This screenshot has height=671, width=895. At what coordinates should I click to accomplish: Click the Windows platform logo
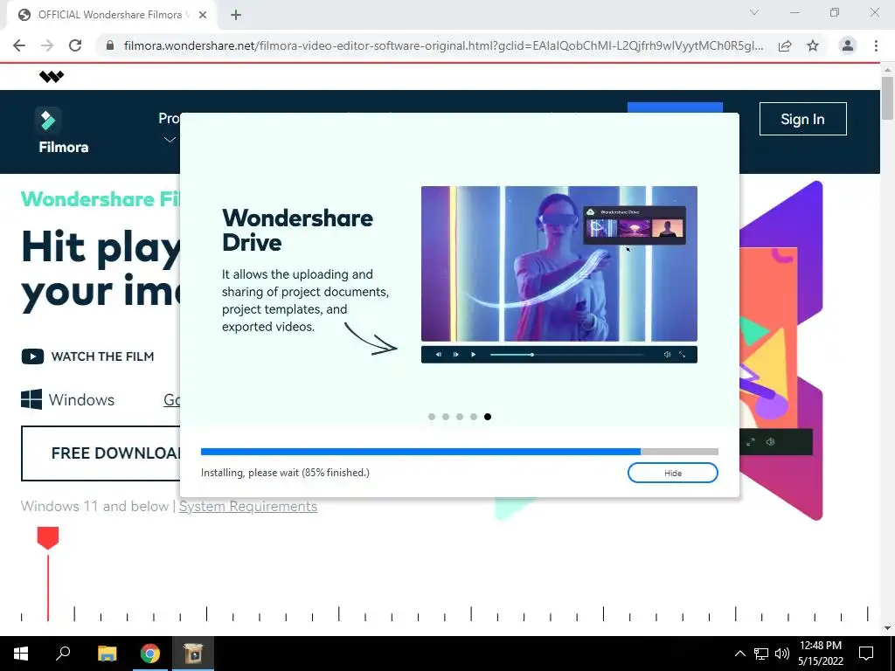tap(31, 399)
